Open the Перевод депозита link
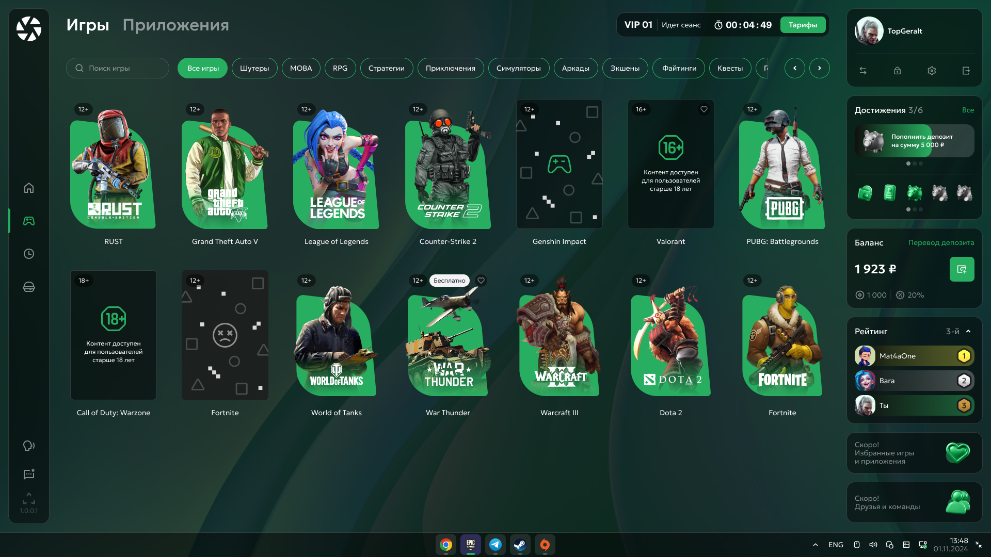991x557 pixels. 941,242
